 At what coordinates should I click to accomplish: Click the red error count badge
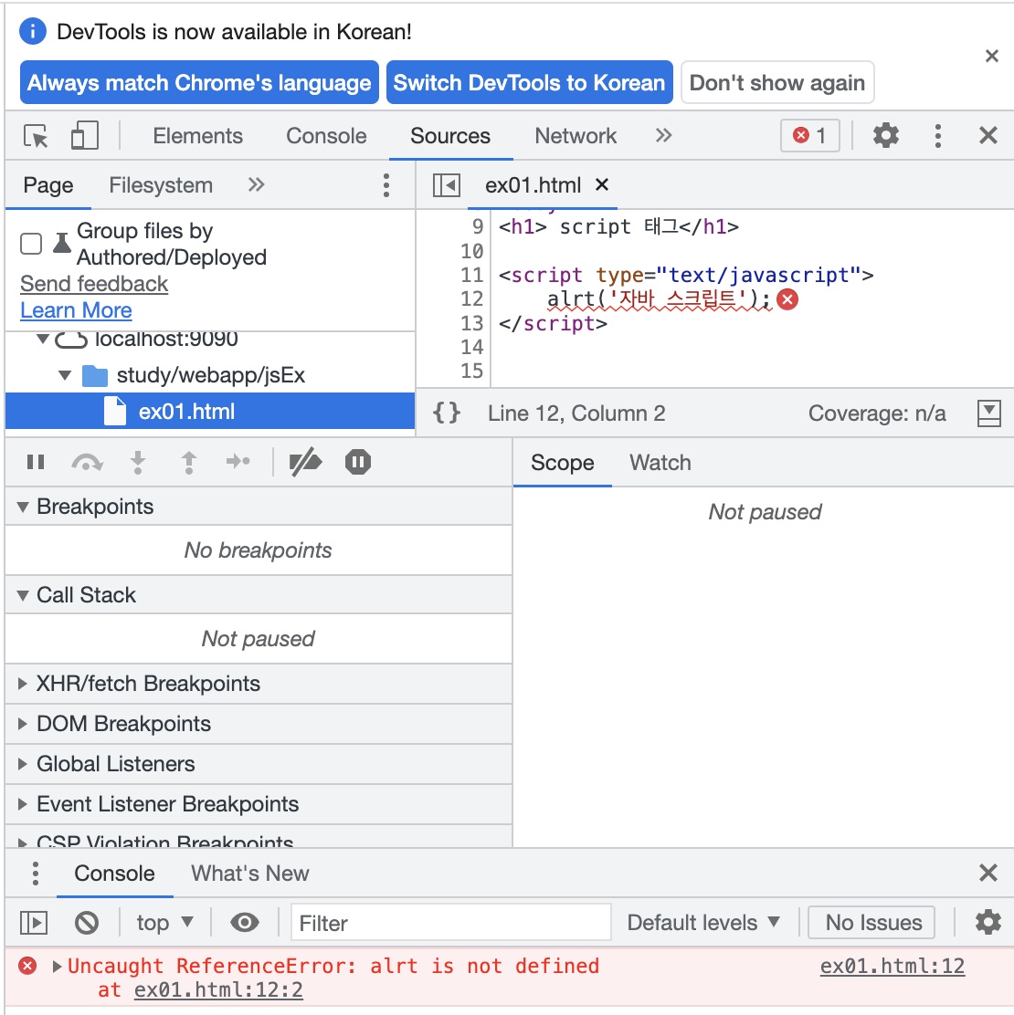pyautogui.click(x=810, y=136)
